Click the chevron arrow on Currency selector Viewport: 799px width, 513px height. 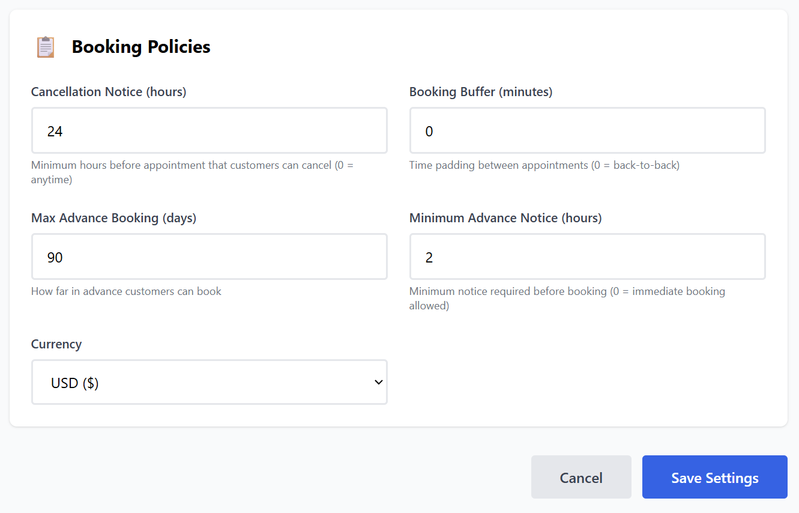coord(378,383)
